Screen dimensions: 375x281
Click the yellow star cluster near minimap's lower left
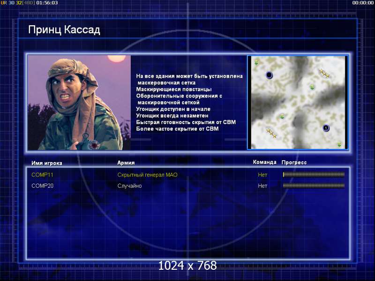click(x=271, y=133)
